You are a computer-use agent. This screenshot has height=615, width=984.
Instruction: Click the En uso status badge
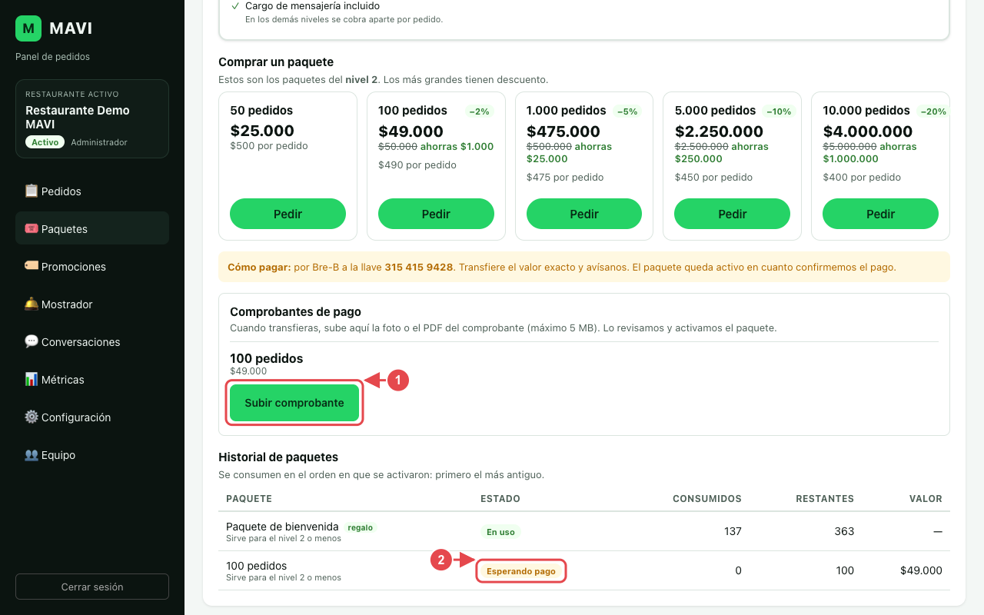pos(500,531)
